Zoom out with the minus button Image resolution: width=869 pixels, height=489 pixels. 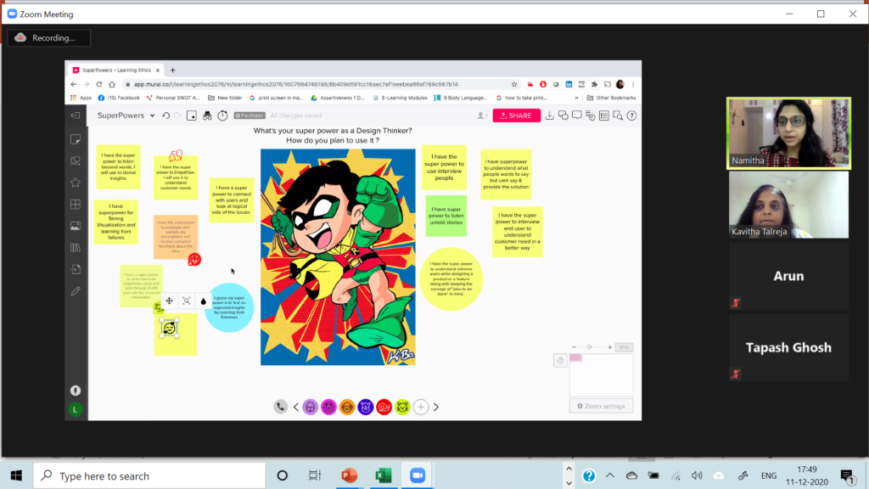pyautogui.click(x=575, y=347)
